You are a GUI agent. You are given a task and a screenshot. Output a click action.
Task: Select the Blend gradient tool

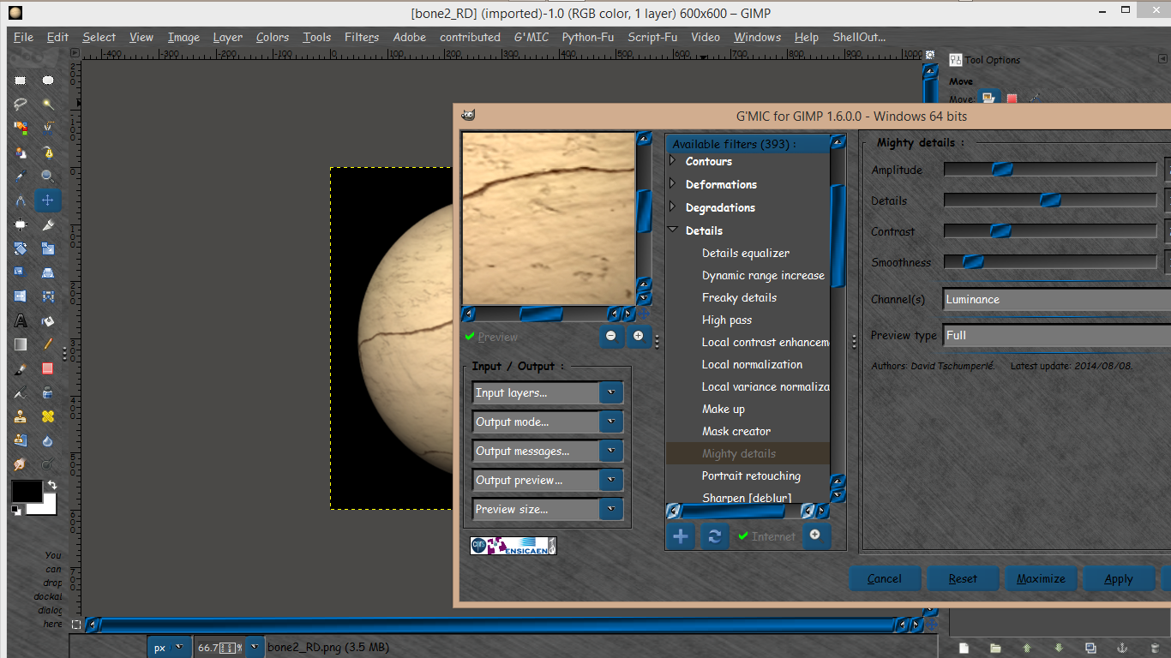(x=21, y=345)
